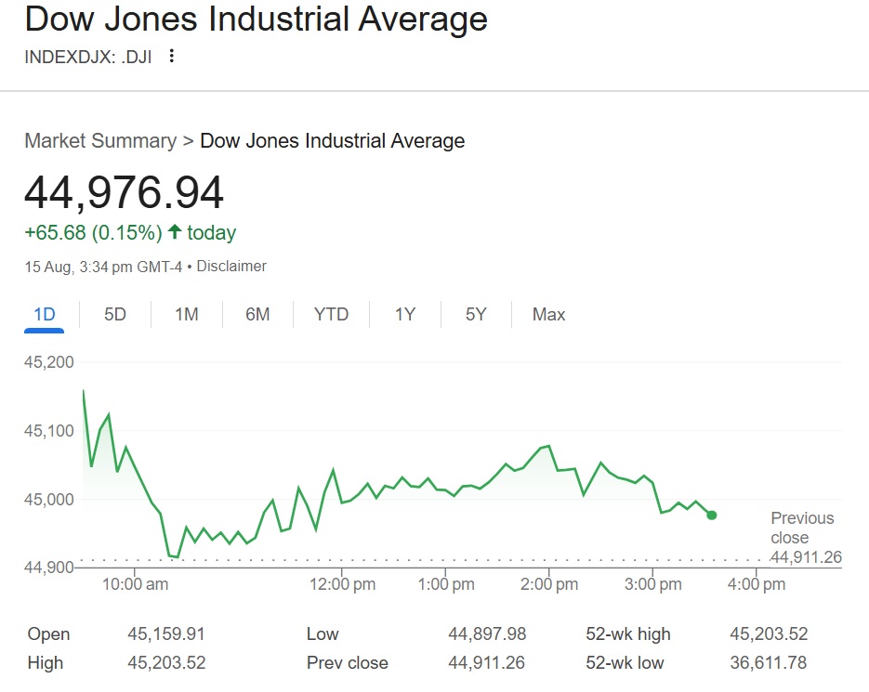The width and height of the screenshot is (869, 692).
Task: Select the green endpoint dot on the chart
Action: [710, 514]
